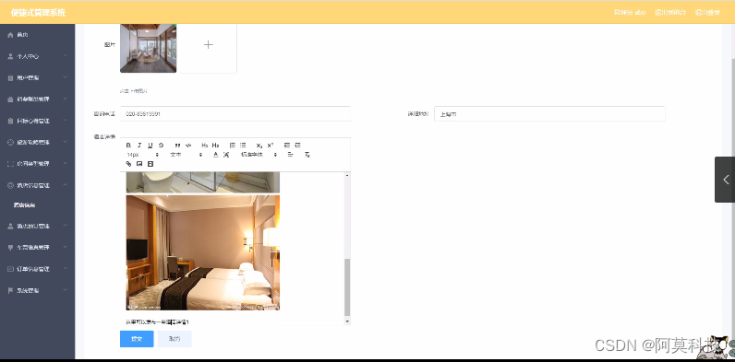Open the 文本 heading style dropdown
The image size is (735, 362).
tap(187, 155)
